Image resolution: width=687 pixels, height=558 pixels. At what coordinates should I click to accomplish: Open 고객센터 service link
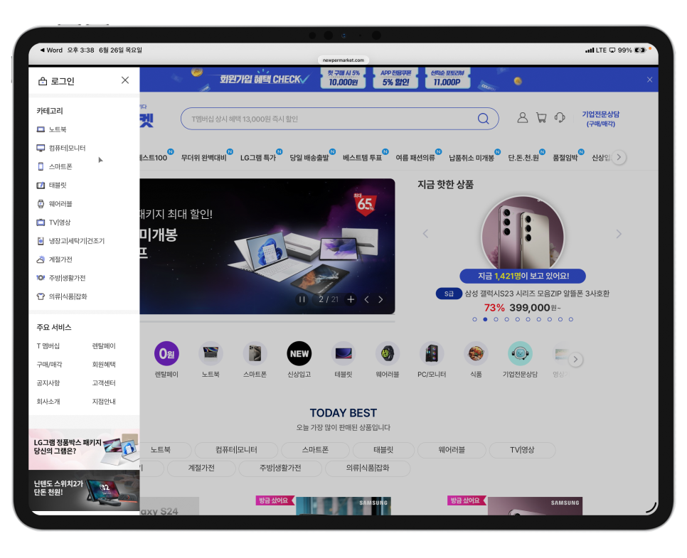point(104,383)
